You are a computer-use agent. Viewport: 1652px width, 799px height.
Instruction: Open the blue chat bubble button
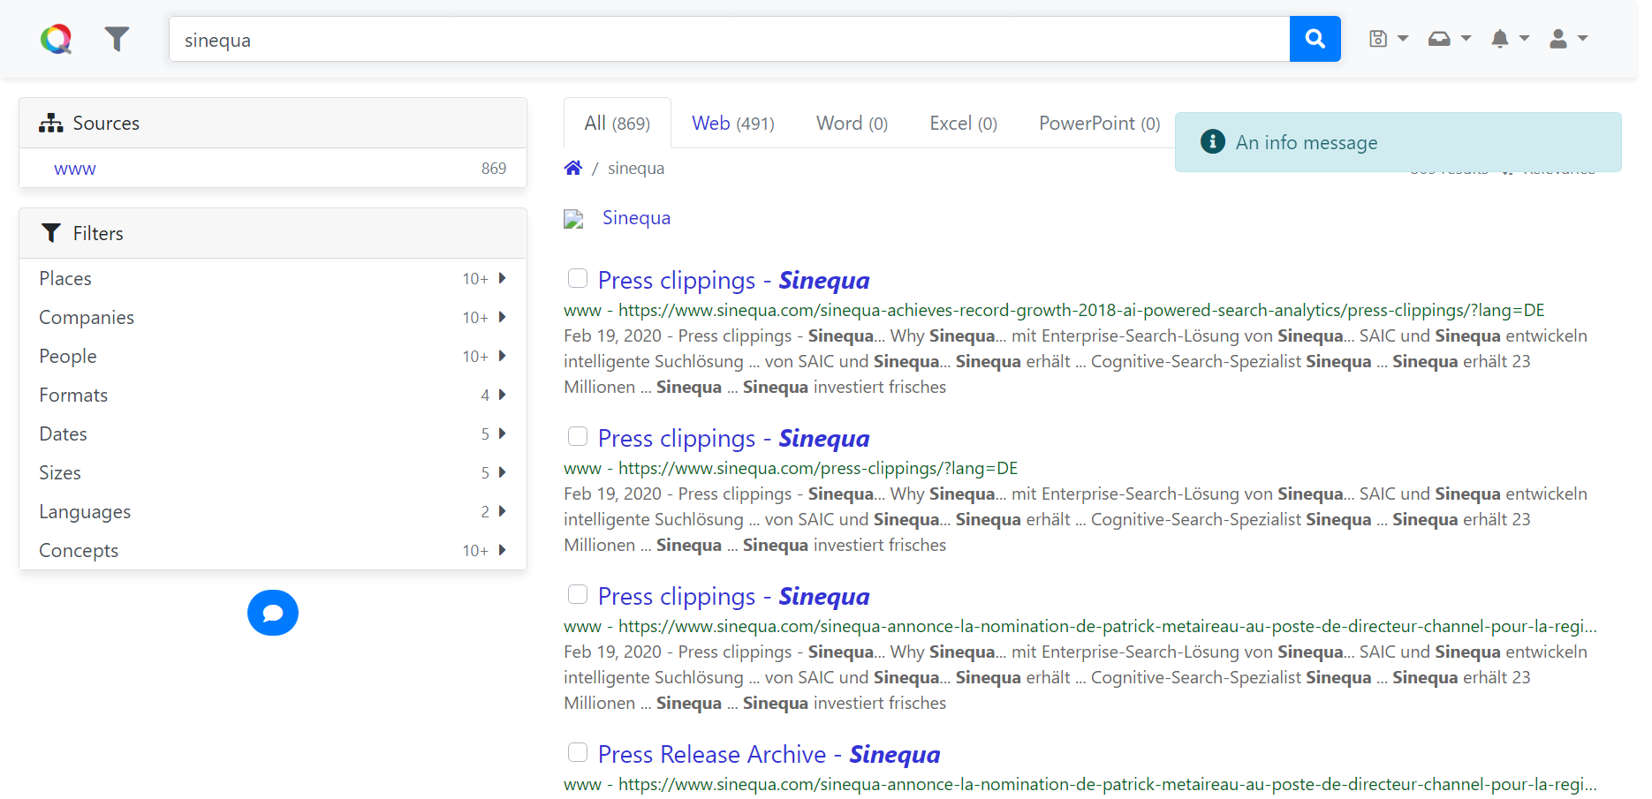(273, 613)
